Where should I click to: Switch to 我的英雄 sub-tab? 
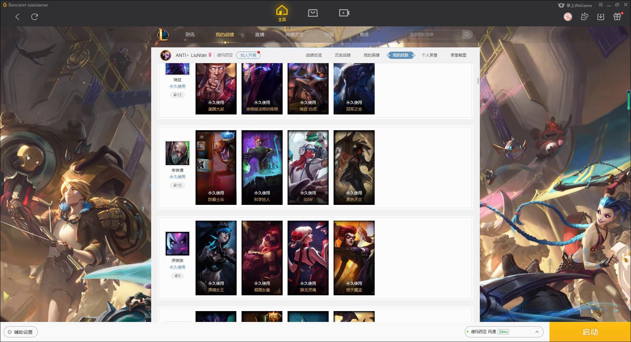tap(372, 55)
